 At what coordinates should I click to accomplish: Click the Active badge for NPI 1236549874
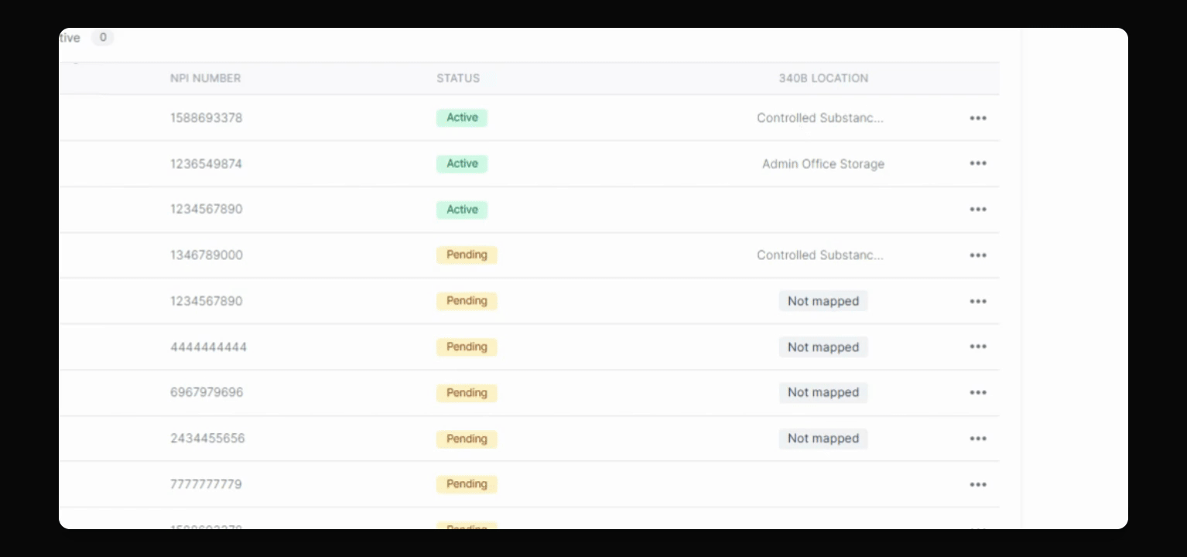point(462,163)
